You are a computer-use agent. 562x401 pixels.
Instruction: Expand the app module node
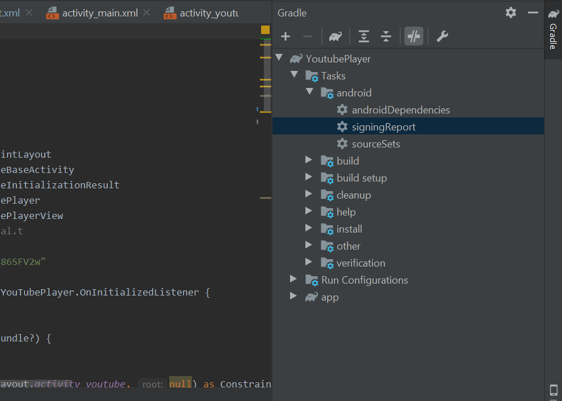(x=293, y=297)
